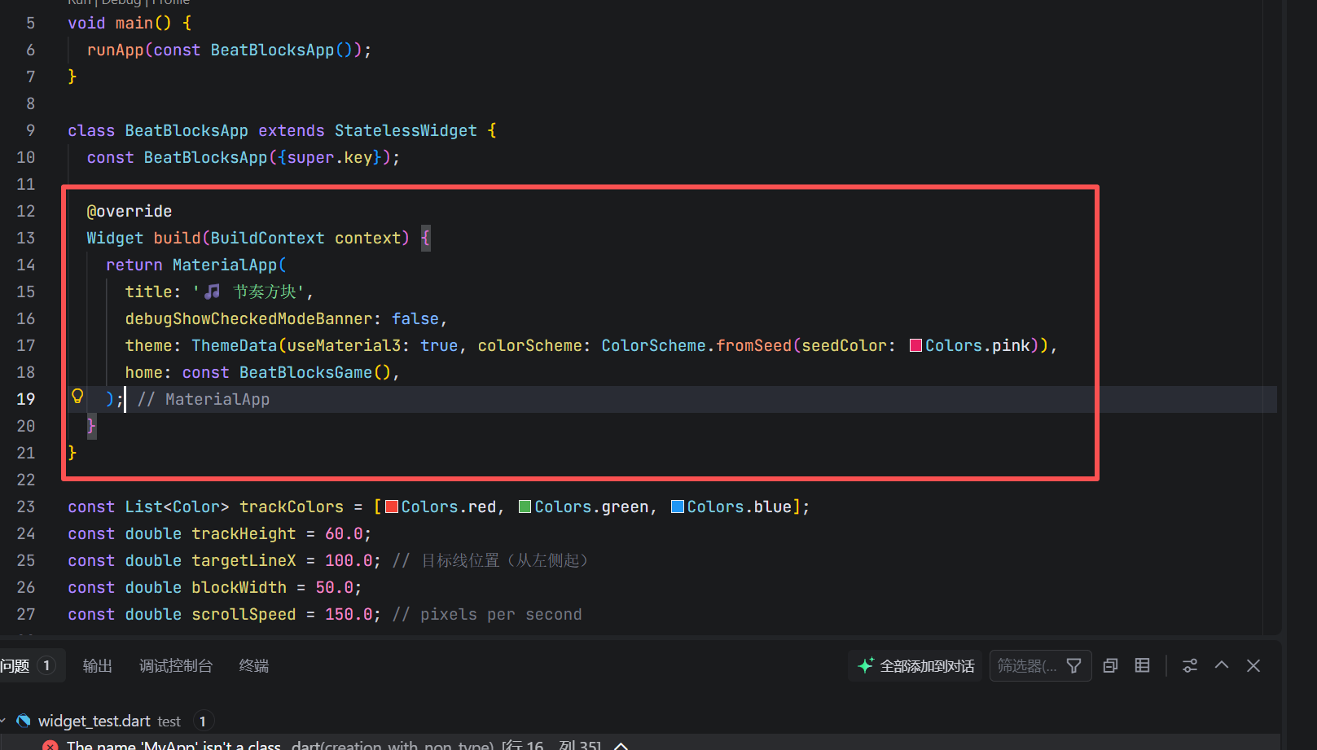Click line number 19 in the gutter
The image size is (1317, 750).
[26, 399]
